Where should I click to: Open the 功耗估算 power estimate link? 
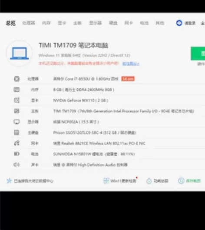click(x=161, y=181)
